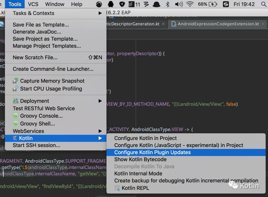The image size is (268, 197).
Task: Click the icon showing 11 in menu bar
Action: [134, 4]
